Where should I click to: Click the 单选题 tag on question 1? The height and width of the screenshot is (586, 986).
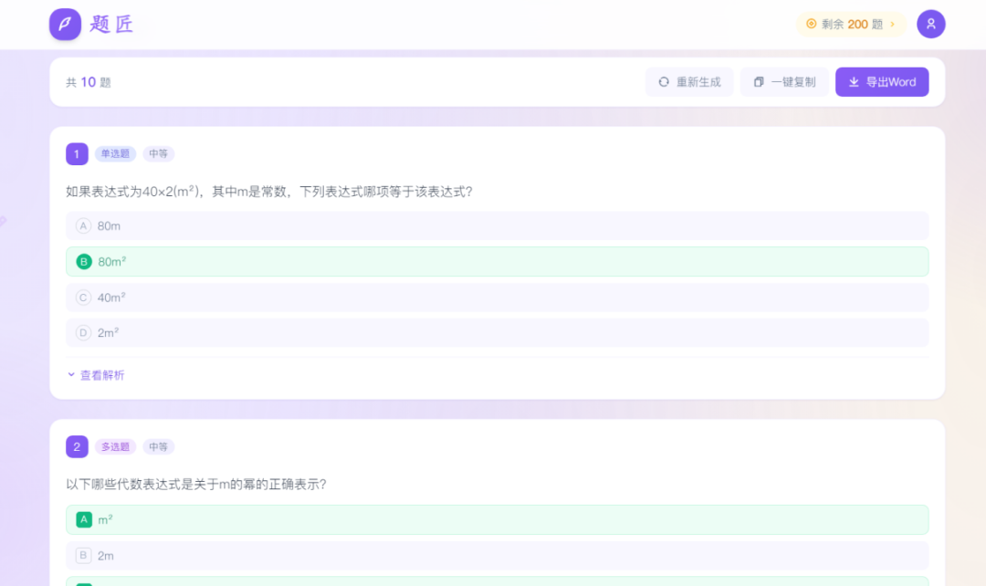point(115,153)
